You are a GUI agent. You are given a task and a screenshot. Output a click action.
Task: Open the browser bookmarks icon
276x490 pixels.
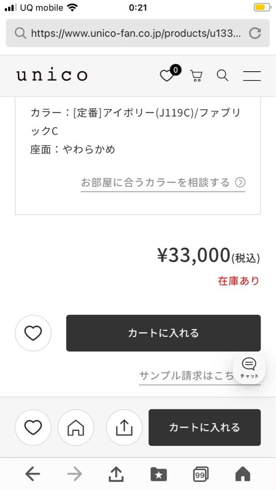(x=158, y=474)
